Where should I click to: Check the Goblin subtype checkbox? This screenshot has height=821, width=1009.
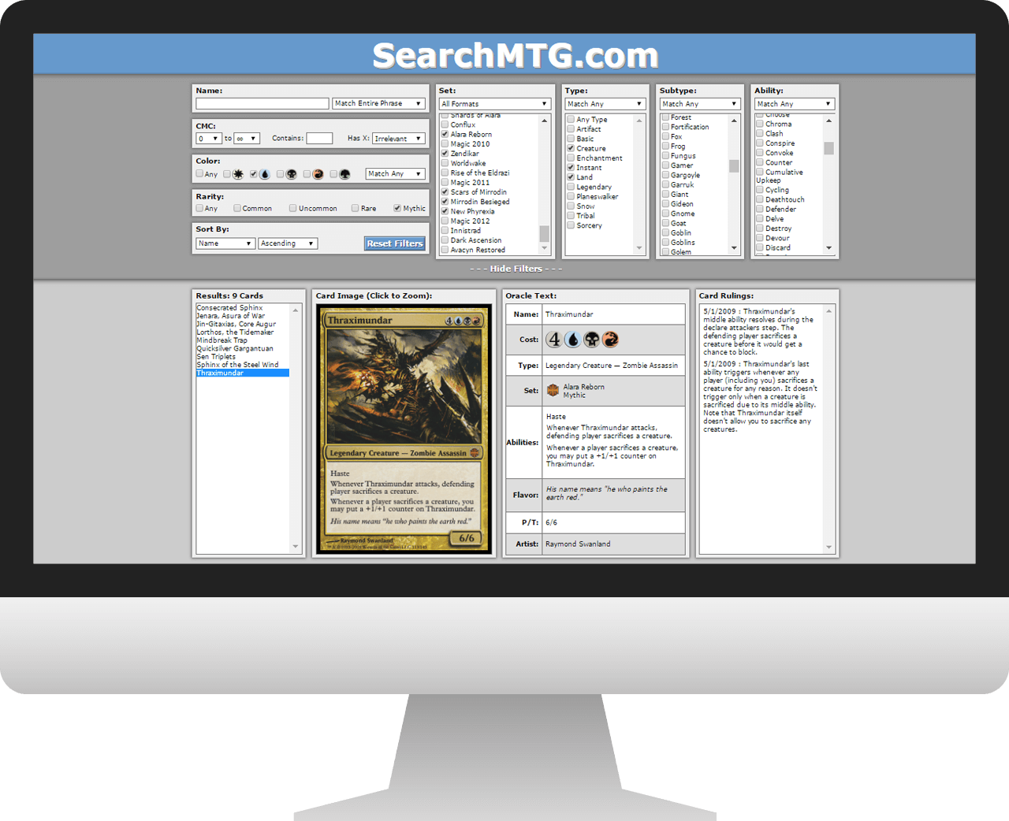pos(665,232)
